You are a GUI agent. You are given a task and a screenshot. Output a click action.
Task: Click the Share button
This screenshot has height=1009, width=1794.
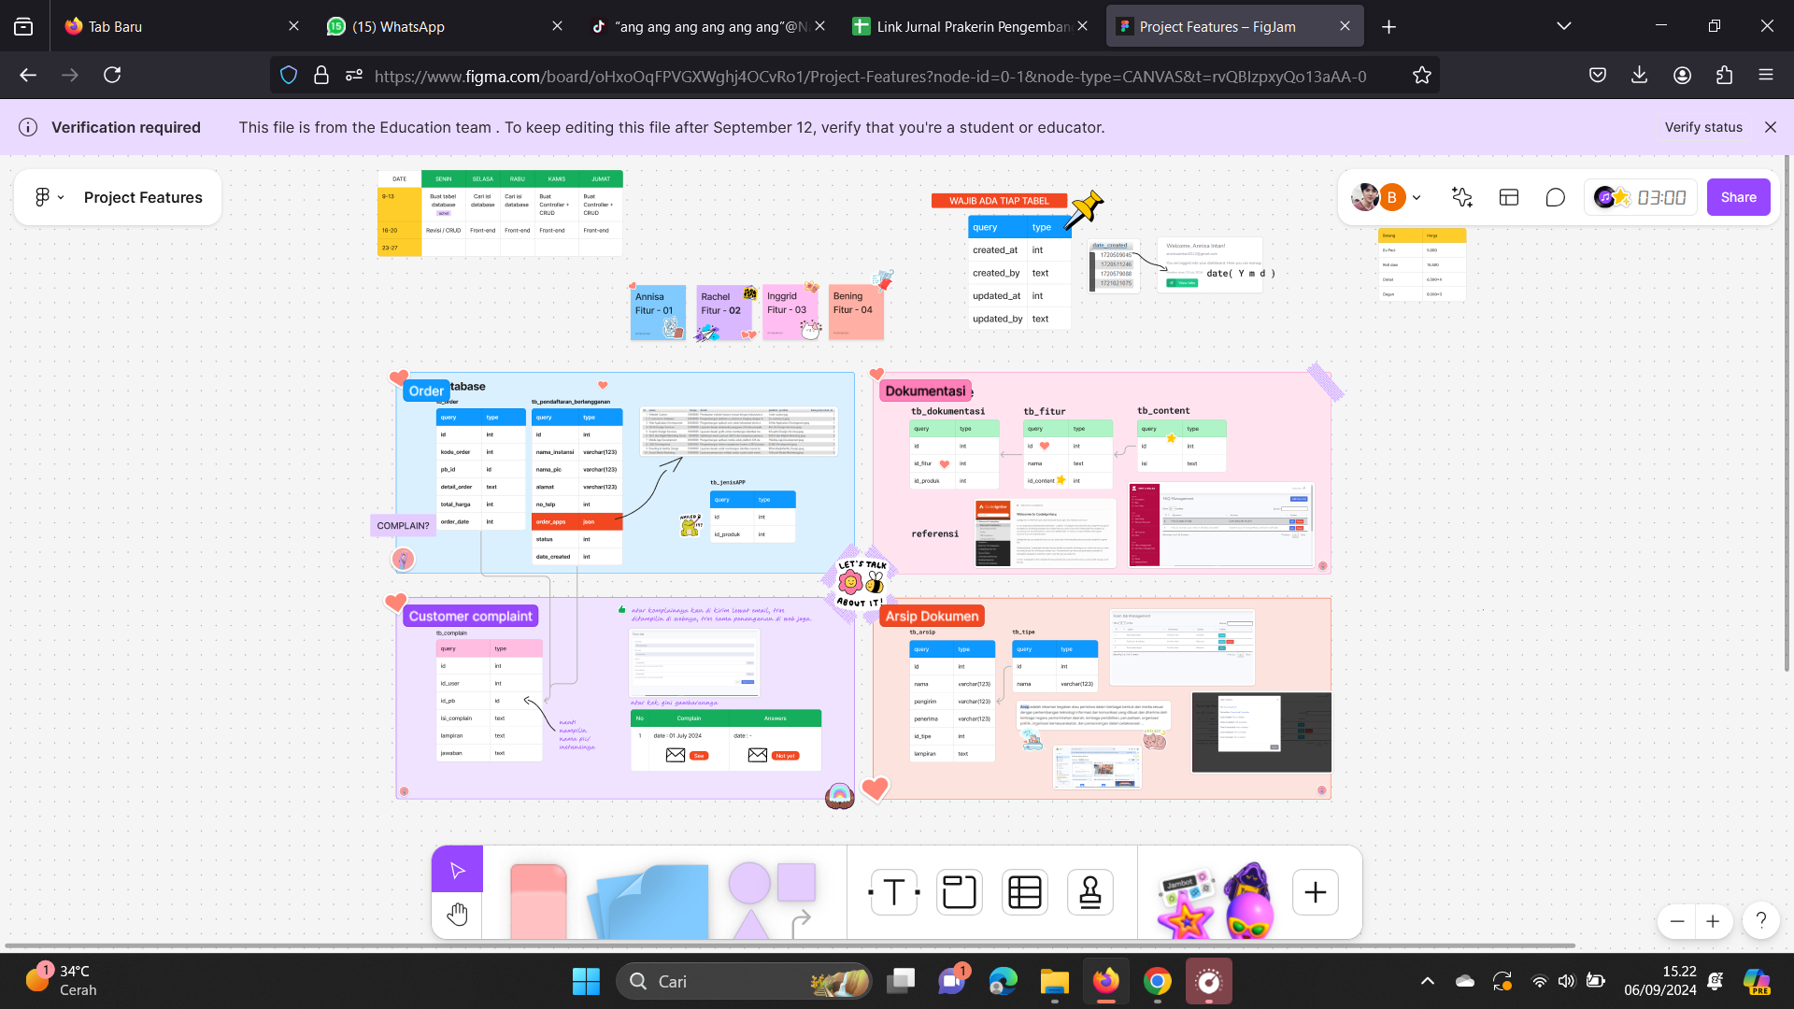pyautogui.click(x=1738, y=197)
